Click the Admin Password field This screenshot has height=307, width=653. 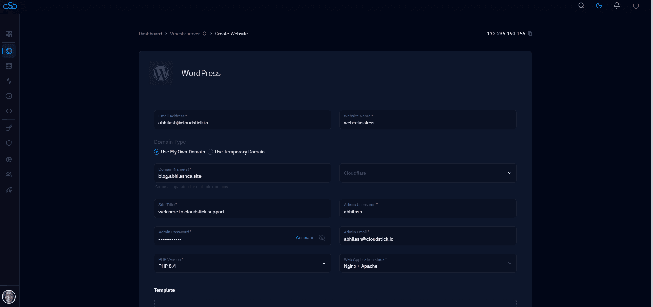pos(242,236)
